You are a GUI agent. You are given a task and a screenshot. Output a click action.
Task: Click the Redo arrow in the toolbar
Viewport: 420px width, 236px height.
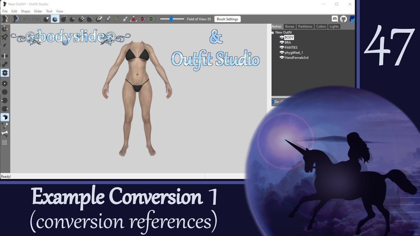pos(35,19)
